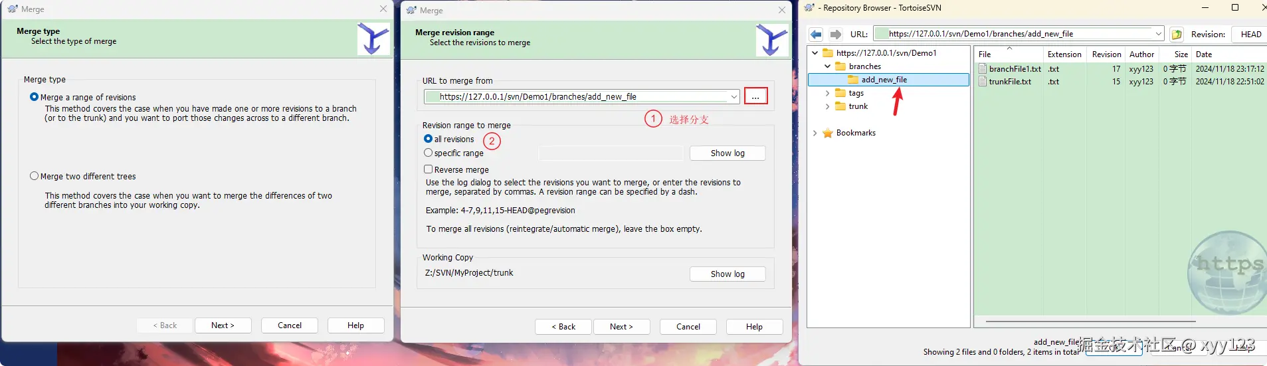1267x366 pixels.
Task: Click the branches folder icon in tree
Action: (840, 66)
